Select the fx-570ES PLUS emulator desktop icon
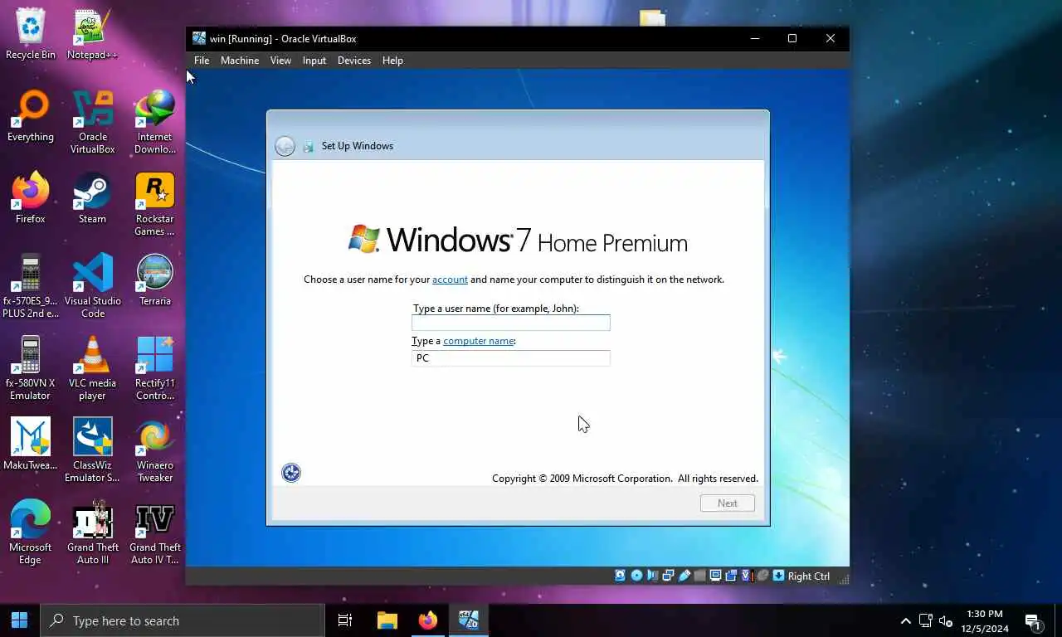The image size is (1062, 637). click(31, 286)
